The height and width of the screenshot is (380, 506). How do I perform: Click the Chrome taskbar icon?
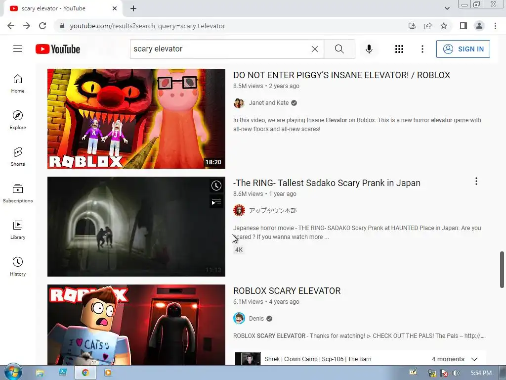(85, 373)
